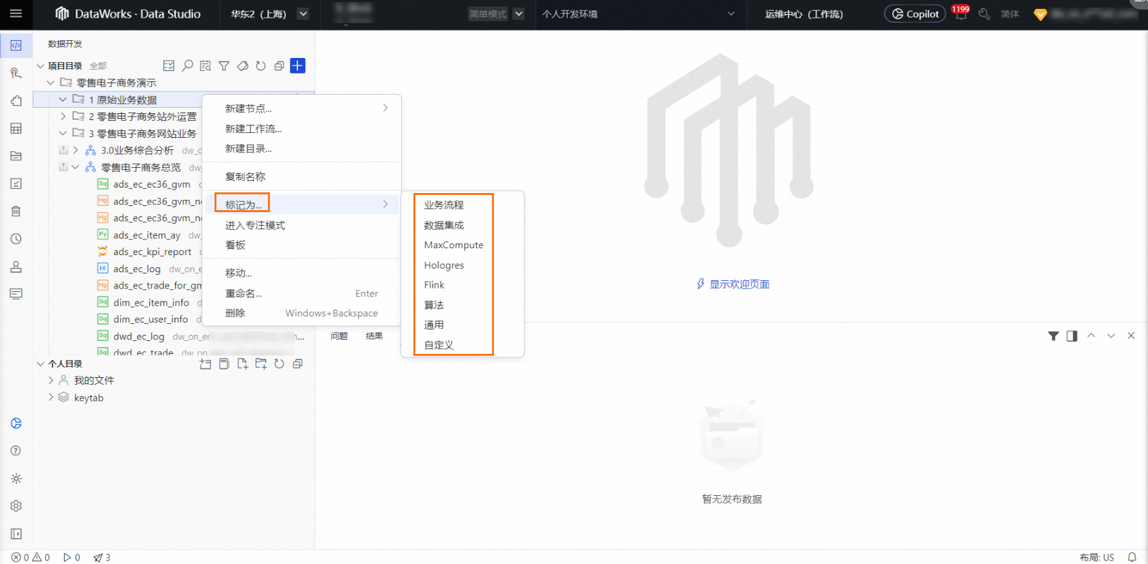Click the 简体 language switch
1148x564 pixels.
pyautogui.click(x=1010, y=14)
